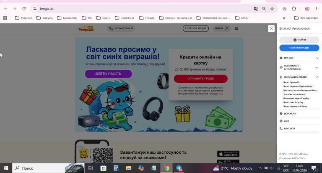The width and height of the screenshot is (322, 173).
Task: Open the МФО bookmark folder
Action: pos(241,18)
